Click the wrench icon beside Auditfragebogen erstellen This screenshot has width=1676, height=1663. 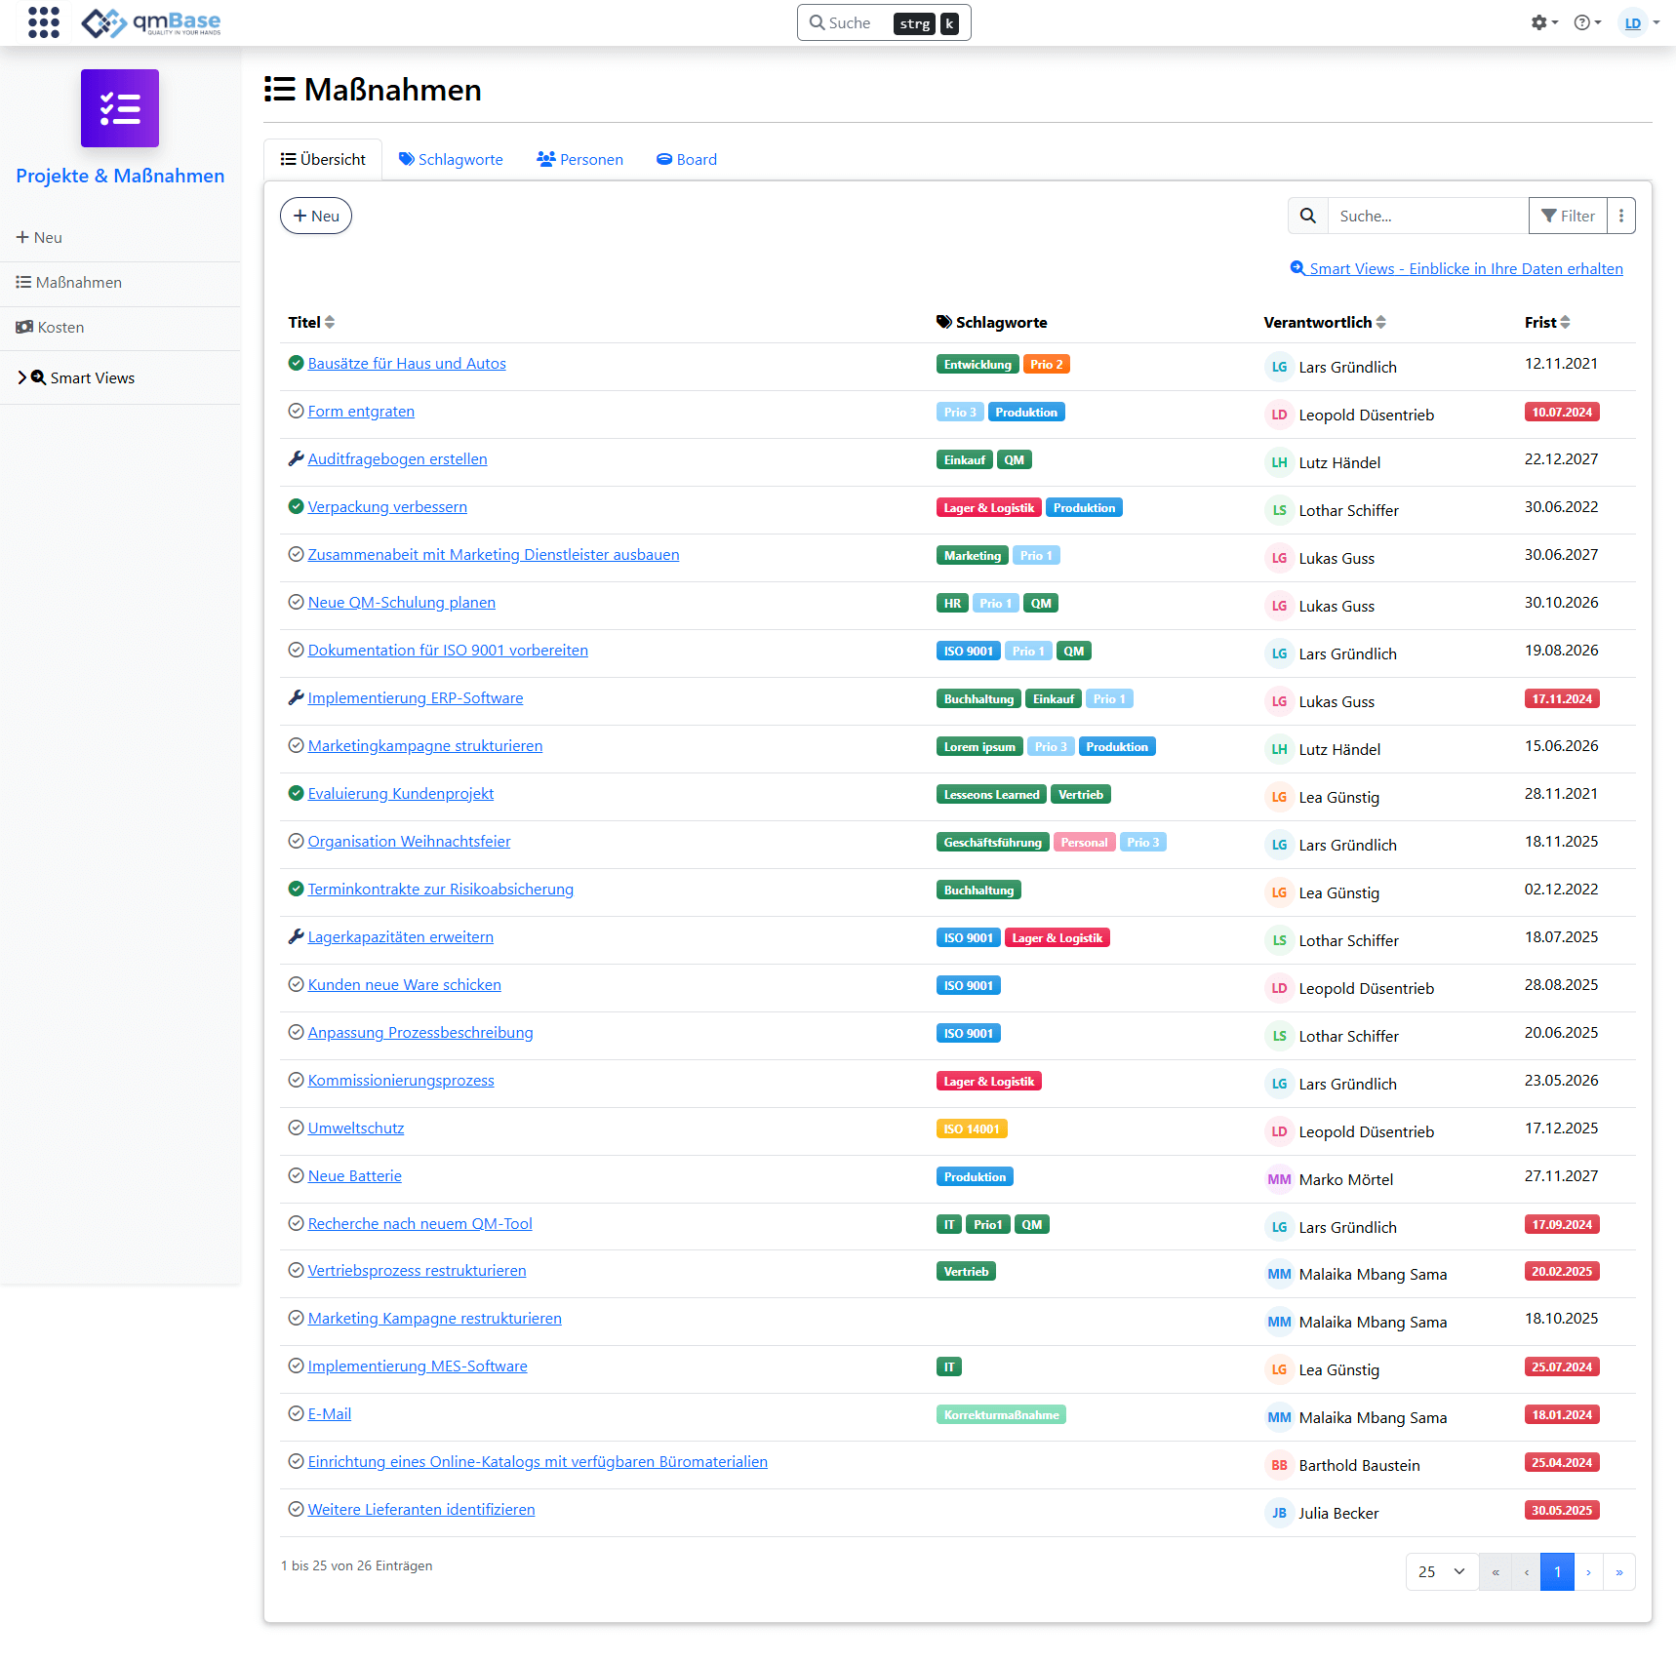pos(296,458)
